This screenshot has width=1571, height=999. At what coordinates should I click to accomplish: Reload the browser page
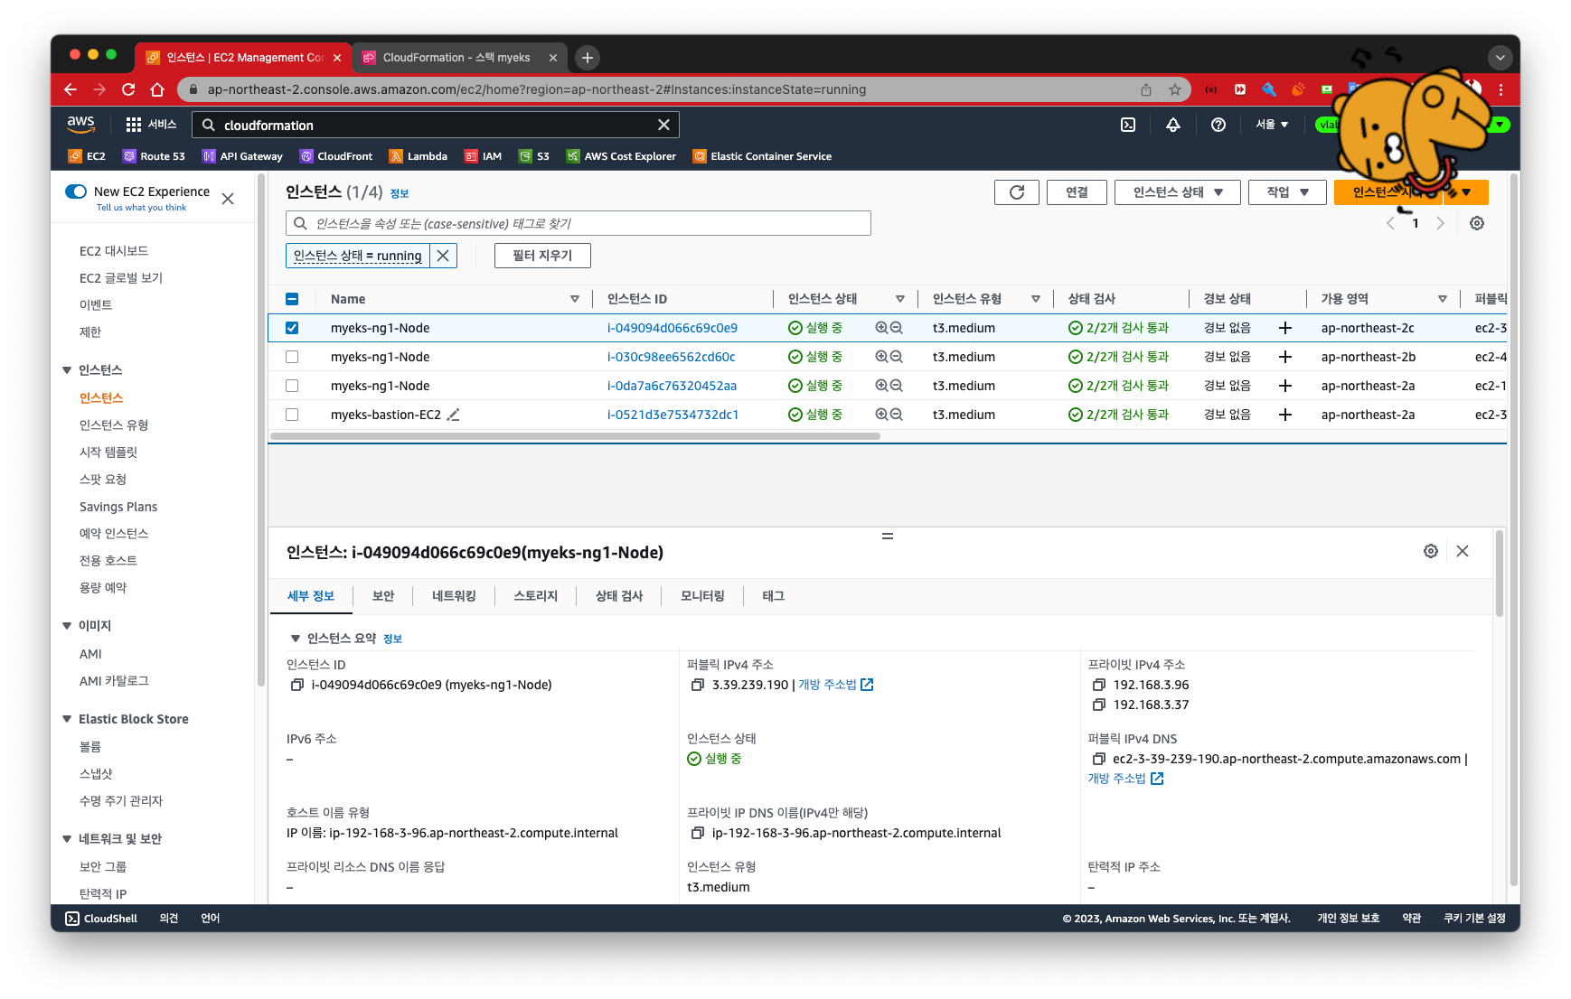point(128,89)
